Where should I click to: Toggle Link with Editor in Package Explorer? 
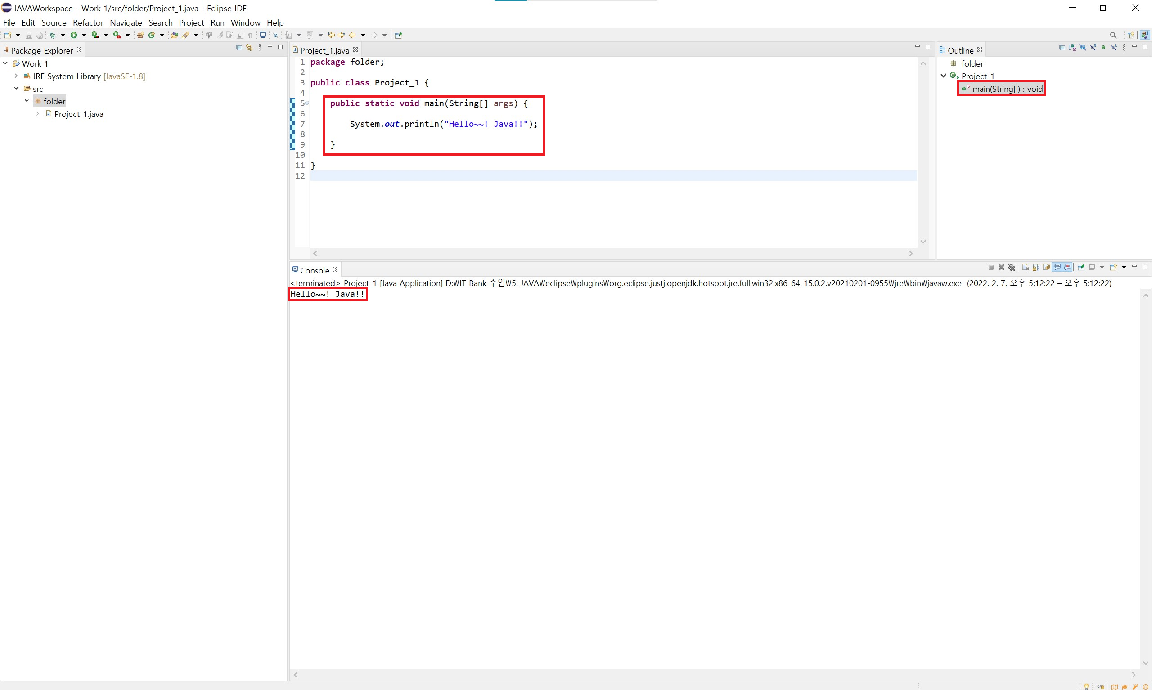coord(249,47)
